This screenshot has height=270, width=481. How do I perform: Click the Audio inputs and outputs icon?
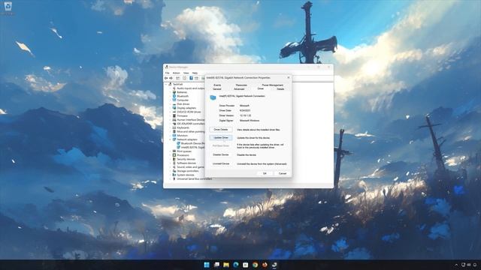[174, 88]
